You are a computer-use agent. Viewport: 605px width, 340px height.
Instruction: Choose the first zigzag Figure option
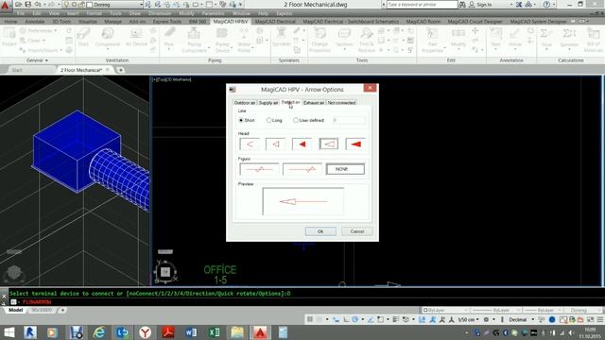pyautogui.click(x=259, y=169)
